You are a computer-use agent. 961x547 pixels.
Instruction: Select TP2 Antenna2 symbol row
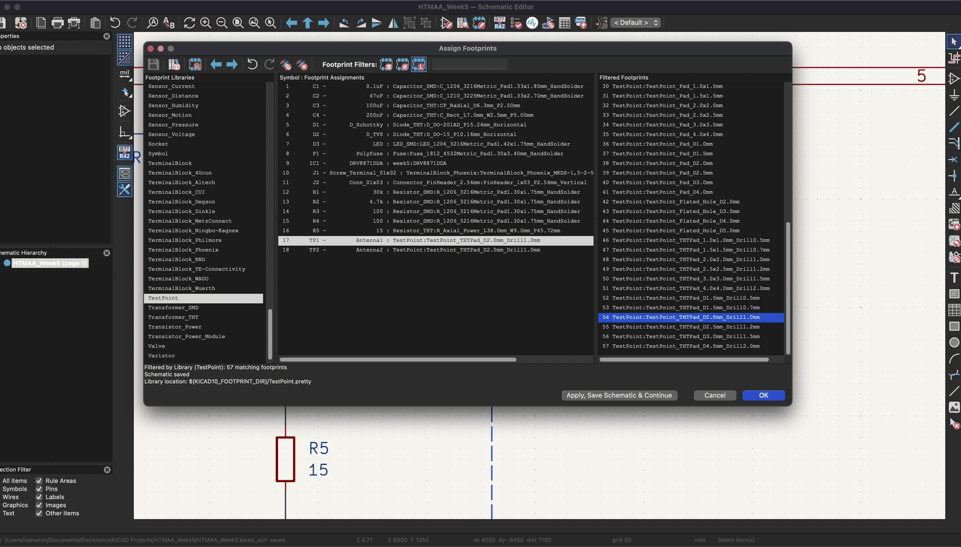[435, 250]
